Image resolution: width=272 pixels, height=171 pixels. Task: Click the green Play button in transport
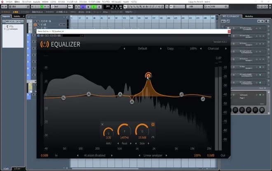(x=94, y=7)
